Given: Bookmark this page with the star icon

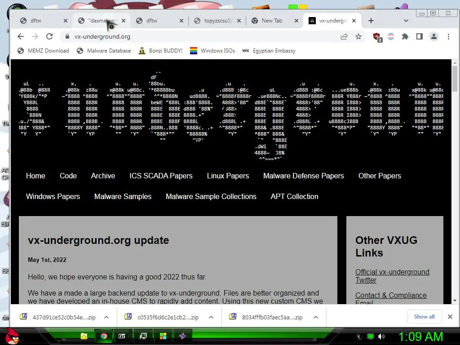Looking at the screenshot, I should (358, 36).
